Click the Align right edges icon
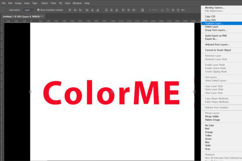Image resolution: width=242 pixels, height=161 pixels. pyautogui.click(x=98, y=10)
